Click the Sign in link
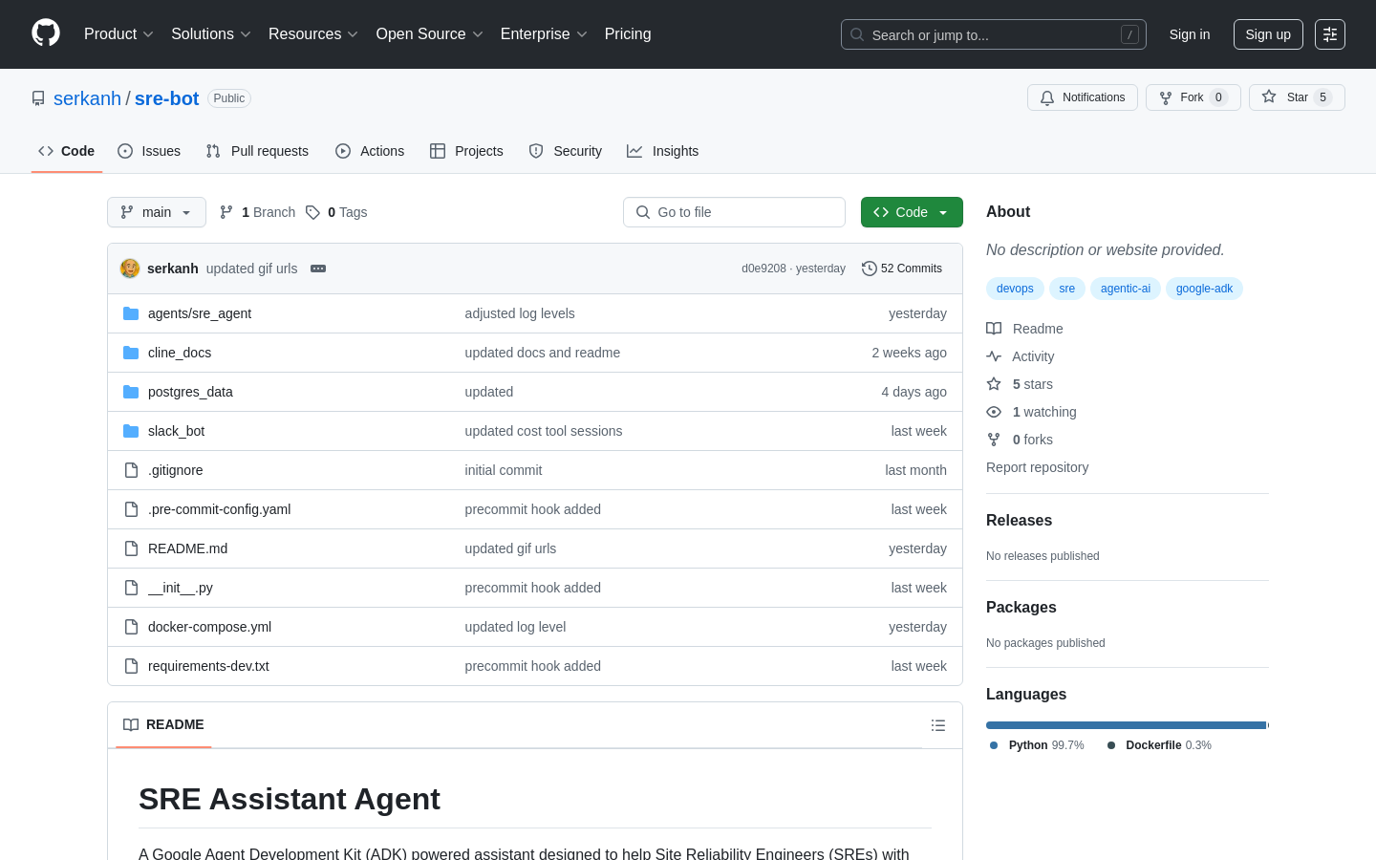The height and width of the screenshot is (860, 1376). 1190,34
